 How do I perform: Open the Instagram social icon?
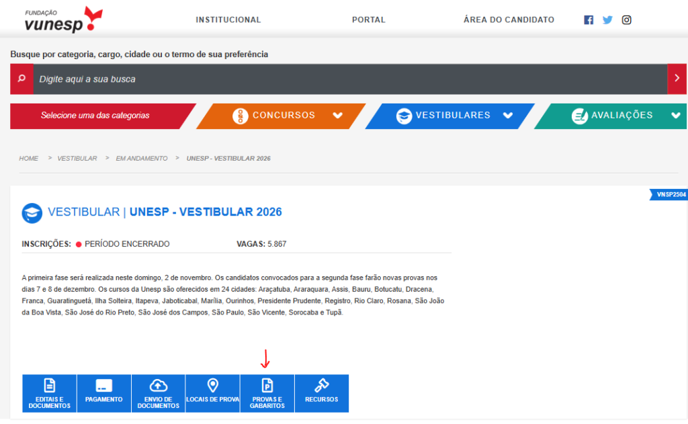[x=626, y=20]
